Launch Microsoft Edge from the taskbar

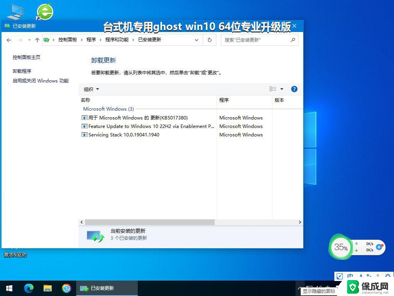pyautogui.click(x=29, y=288)
